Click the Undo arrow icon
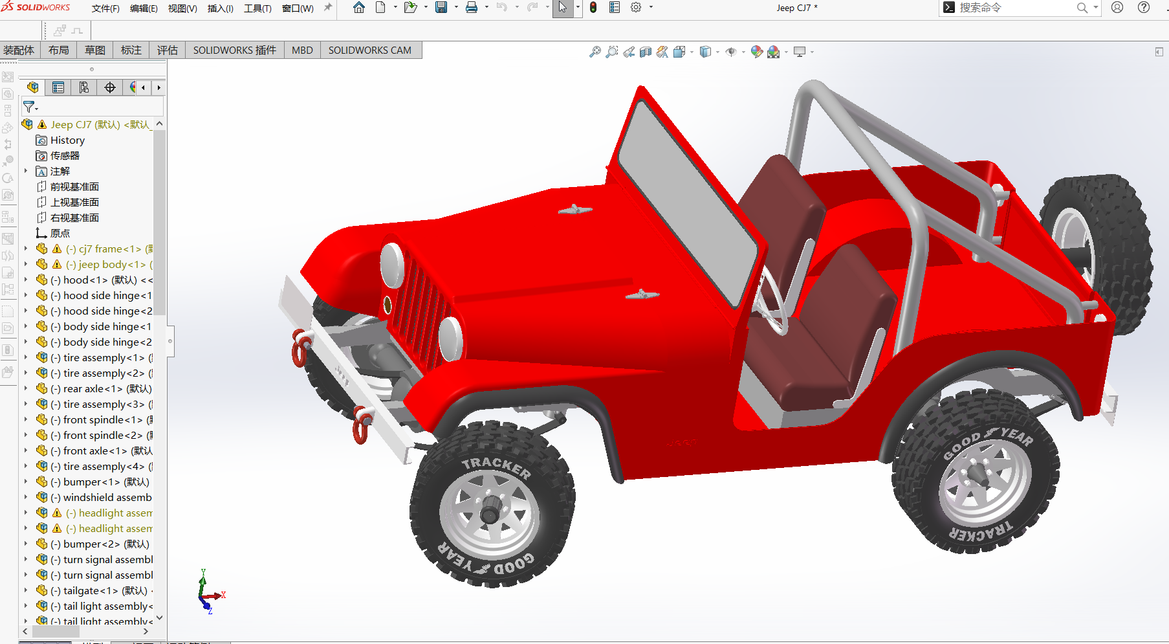1169x644 pixels. (502, 8)
